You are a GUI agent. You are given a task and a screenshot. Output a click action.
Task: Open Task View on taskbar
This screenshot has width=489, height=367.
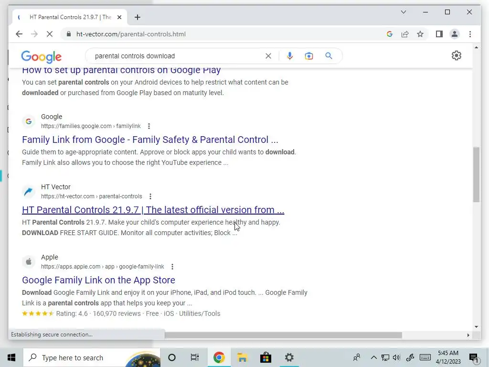click(x=195, y=357)
